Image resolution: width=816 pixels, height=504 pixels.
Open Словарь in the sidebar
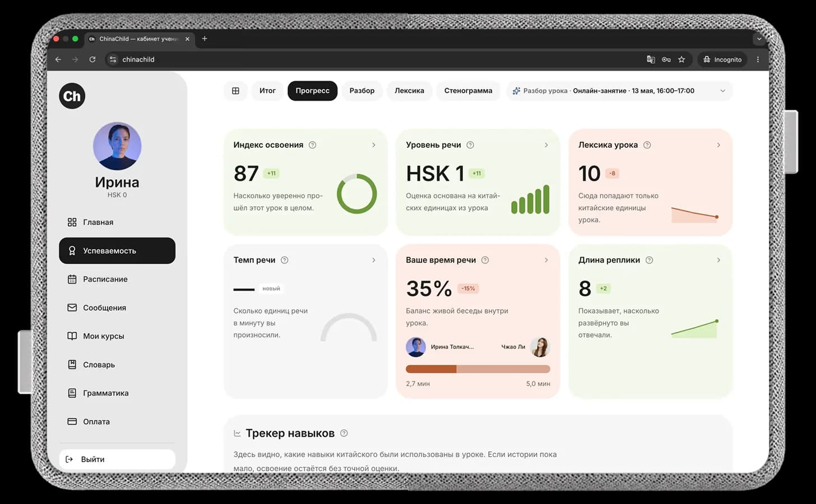coord(117,365)
